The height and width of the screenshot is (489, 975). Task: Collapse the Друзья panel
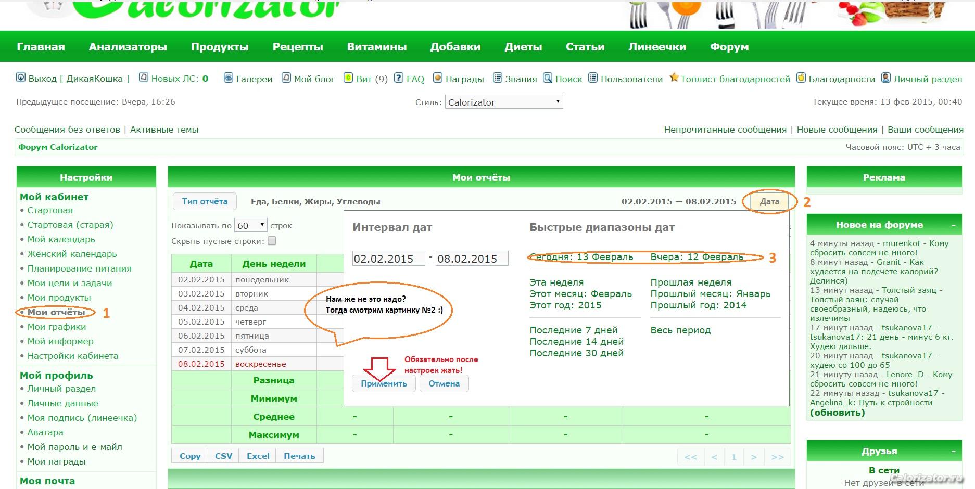click(953, 451)
